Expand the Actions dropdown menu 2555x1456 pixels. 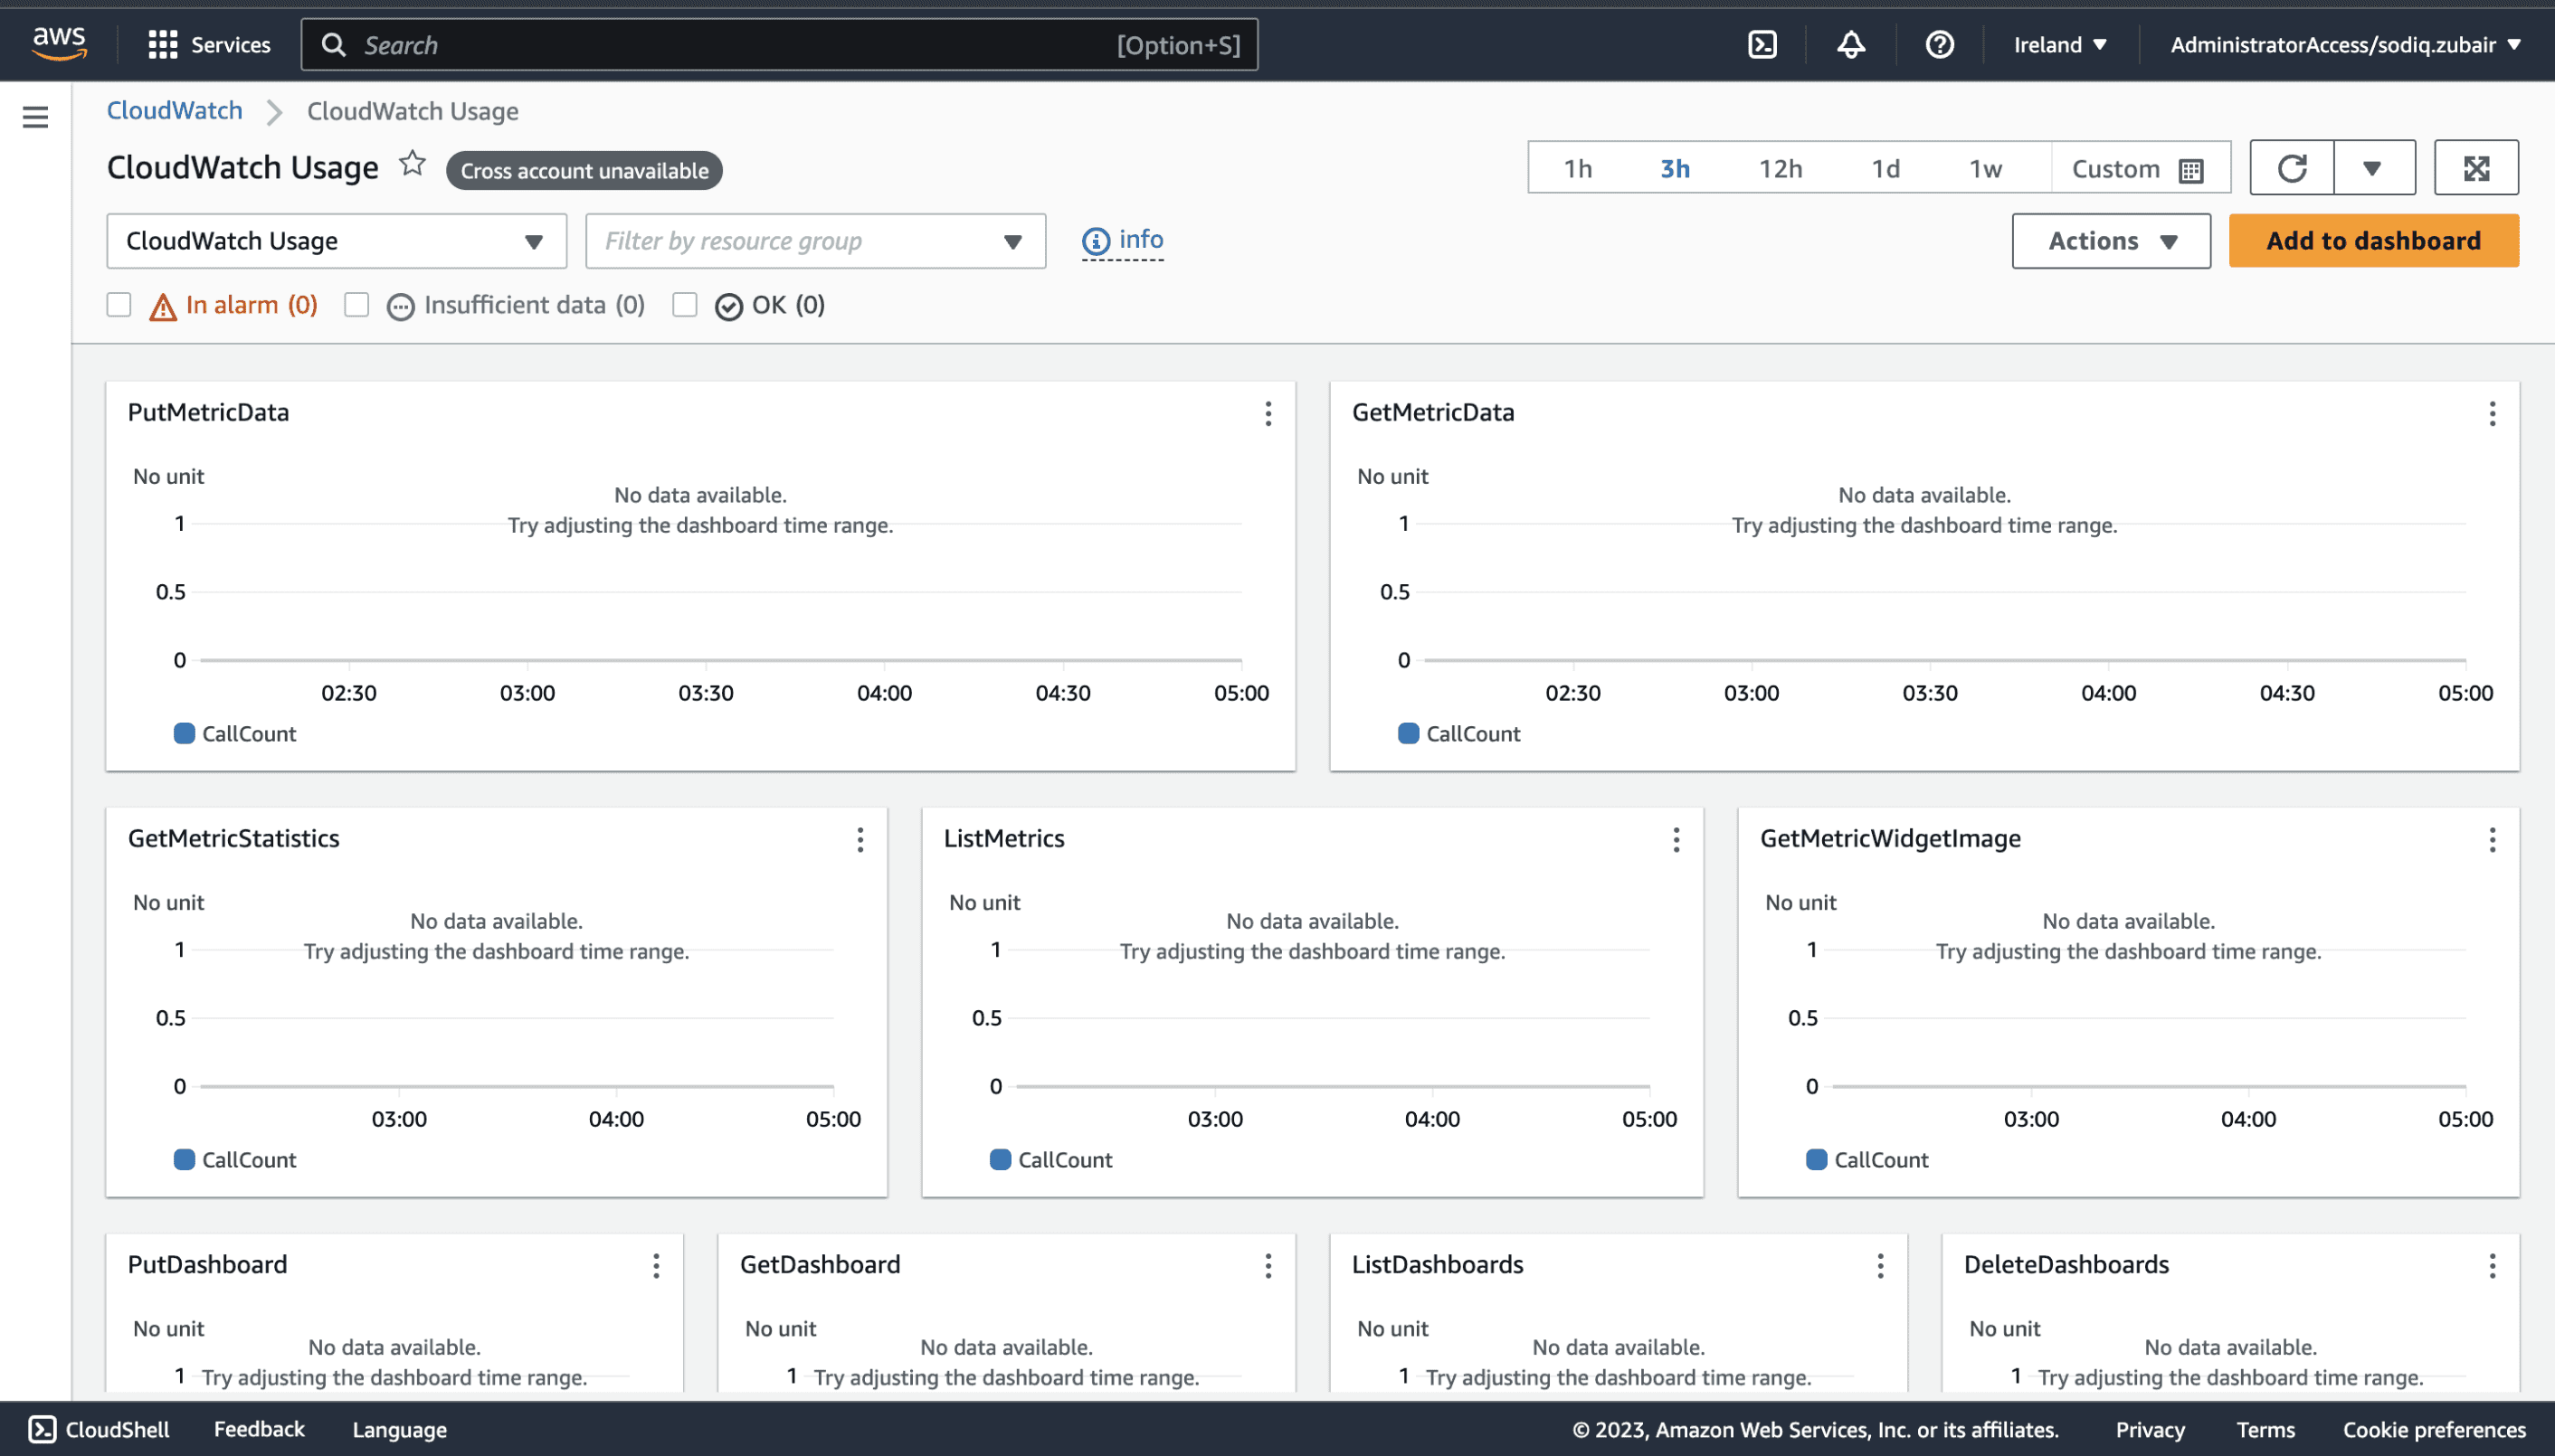click(2111, 241)
